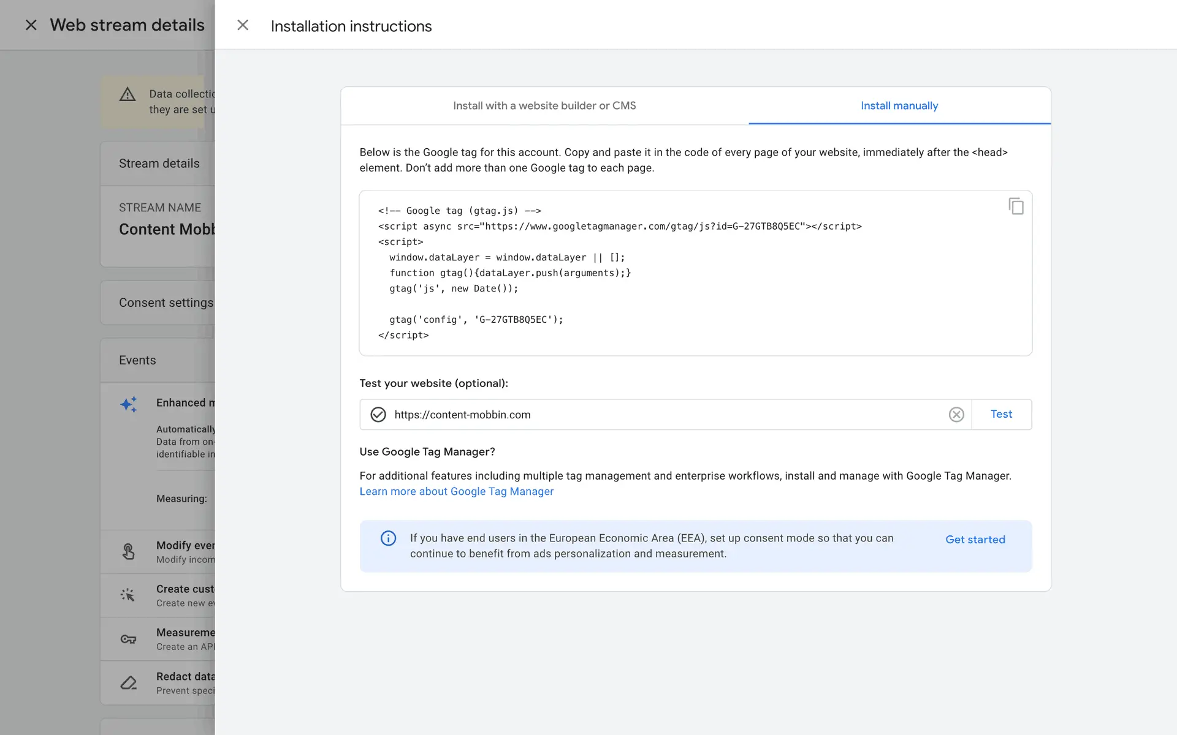Select the Install manually tab

pyautogui.click(x=899, y=106)
